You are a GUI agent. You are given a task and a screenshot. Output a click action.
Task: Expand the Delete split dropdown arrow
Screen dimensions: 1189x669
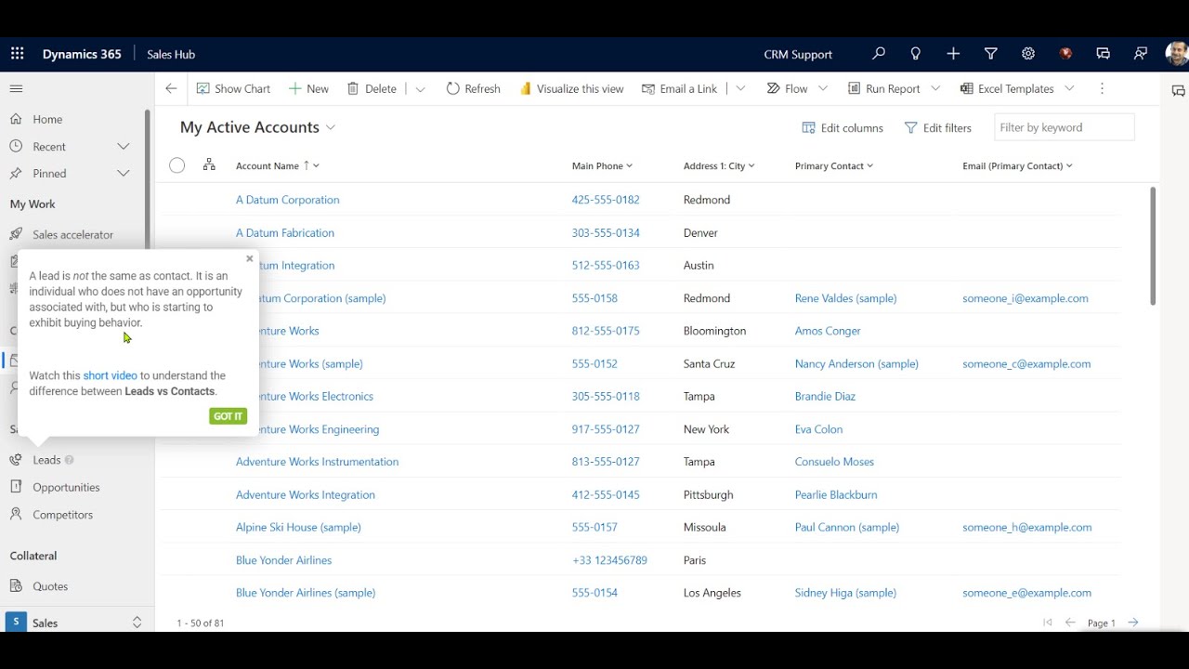(x=420, y=88)
